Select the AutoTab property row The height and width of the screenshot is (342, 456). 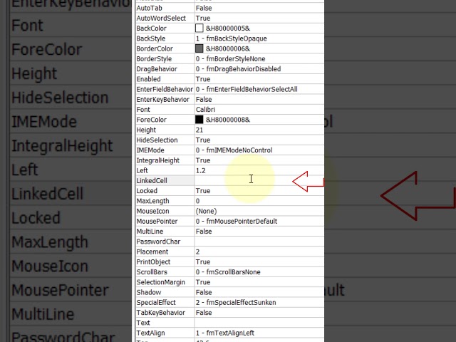pyautogui.click(x=229, y=8)
